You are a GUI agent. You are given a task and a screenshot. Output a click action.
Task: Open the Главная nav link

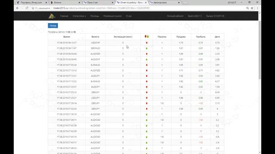[64, 16]
